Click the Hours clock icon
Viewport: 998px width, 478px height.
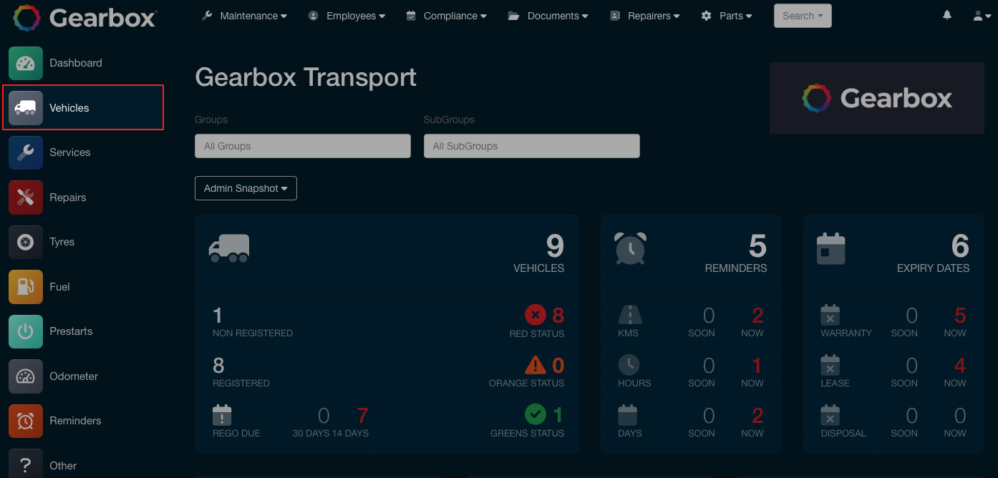[x=629, y=365]
